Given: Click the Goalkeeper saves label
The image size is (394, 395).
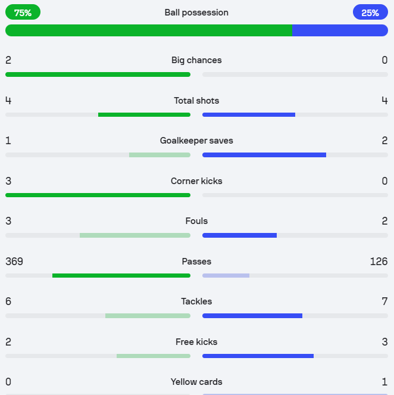Looking at the screenshot, I should [196, 141].
